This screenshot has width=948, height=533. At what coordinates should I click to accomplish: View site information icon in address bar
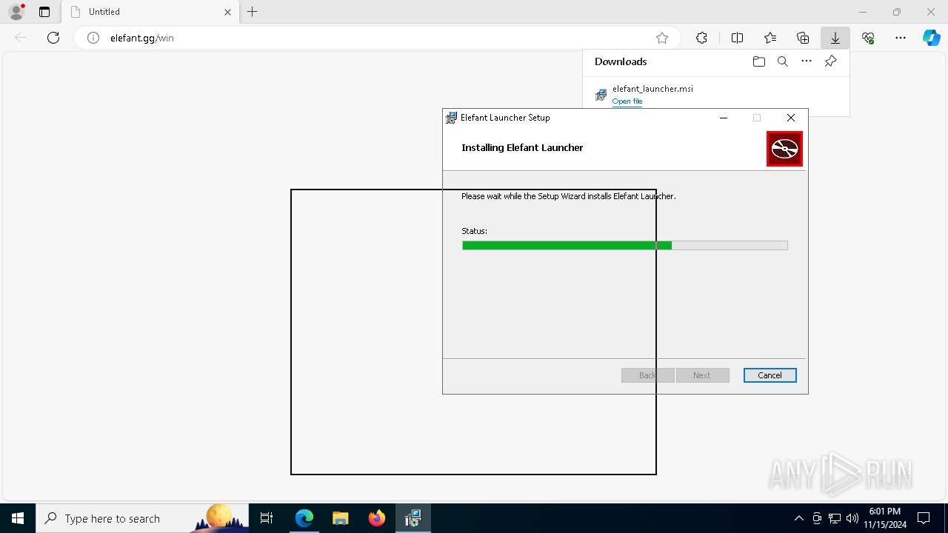[93, 38]
